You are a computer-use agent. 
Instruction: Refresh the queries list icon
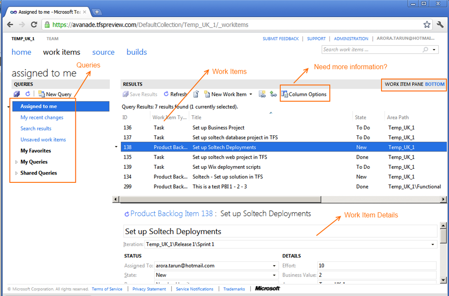(x=28, y=93)
